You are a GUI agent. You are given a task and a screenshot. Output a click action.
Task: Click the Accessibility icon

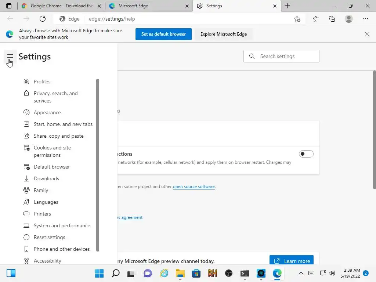coord(26,261)
